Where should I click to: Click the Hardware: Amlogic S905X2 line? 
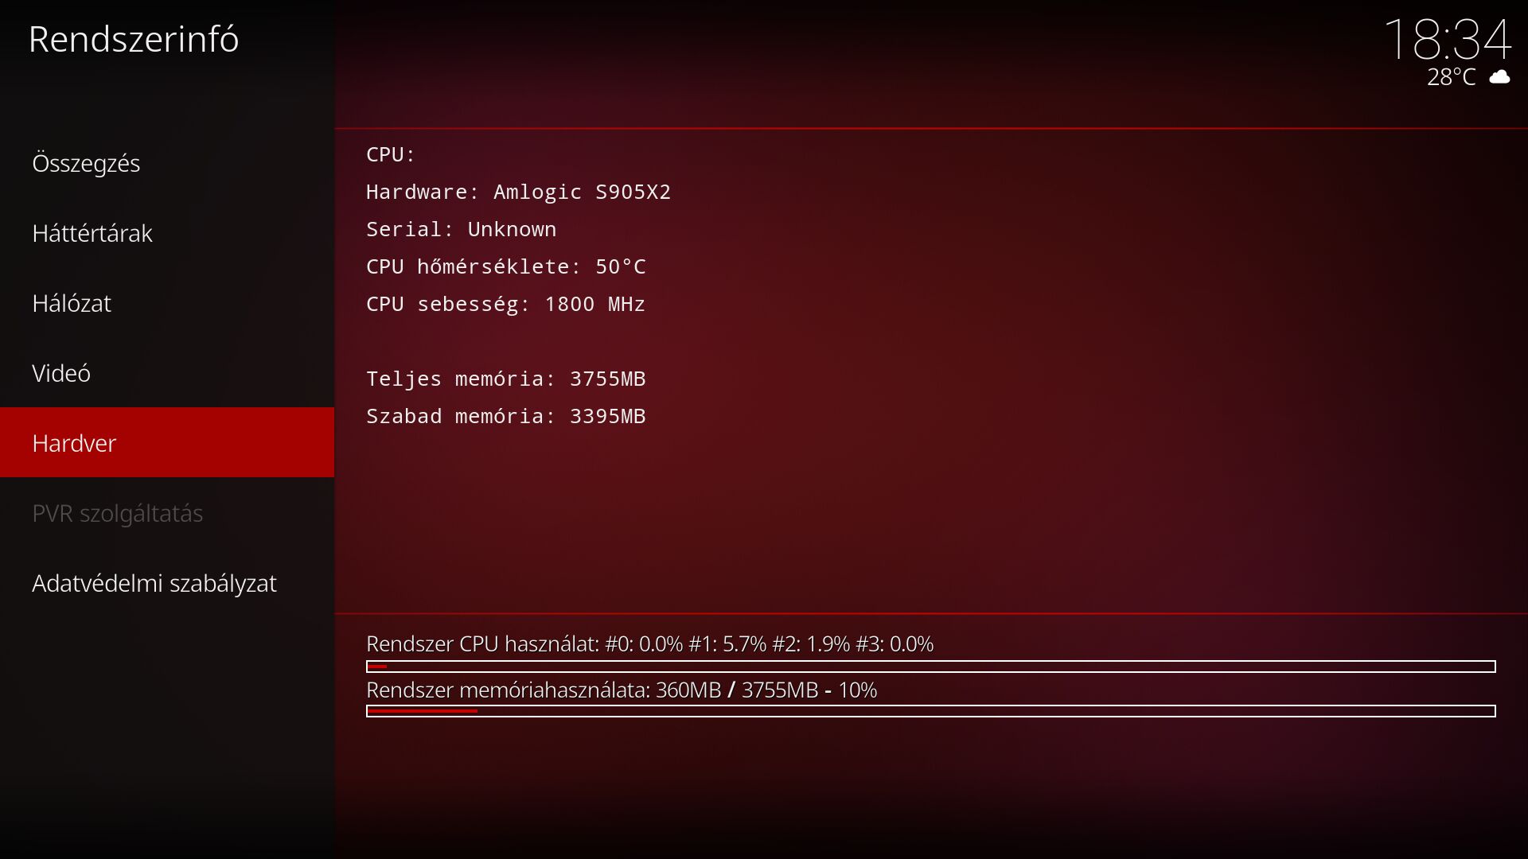coord(518,192)
